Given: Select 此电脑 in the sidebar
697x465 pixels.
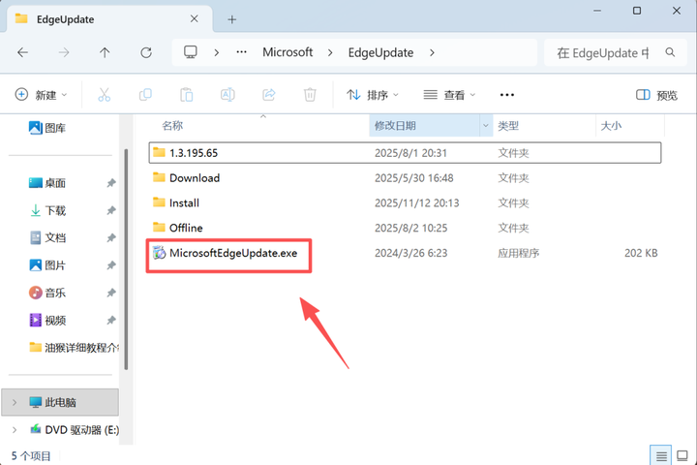Looking at the screenshot, I should point(60,402).
